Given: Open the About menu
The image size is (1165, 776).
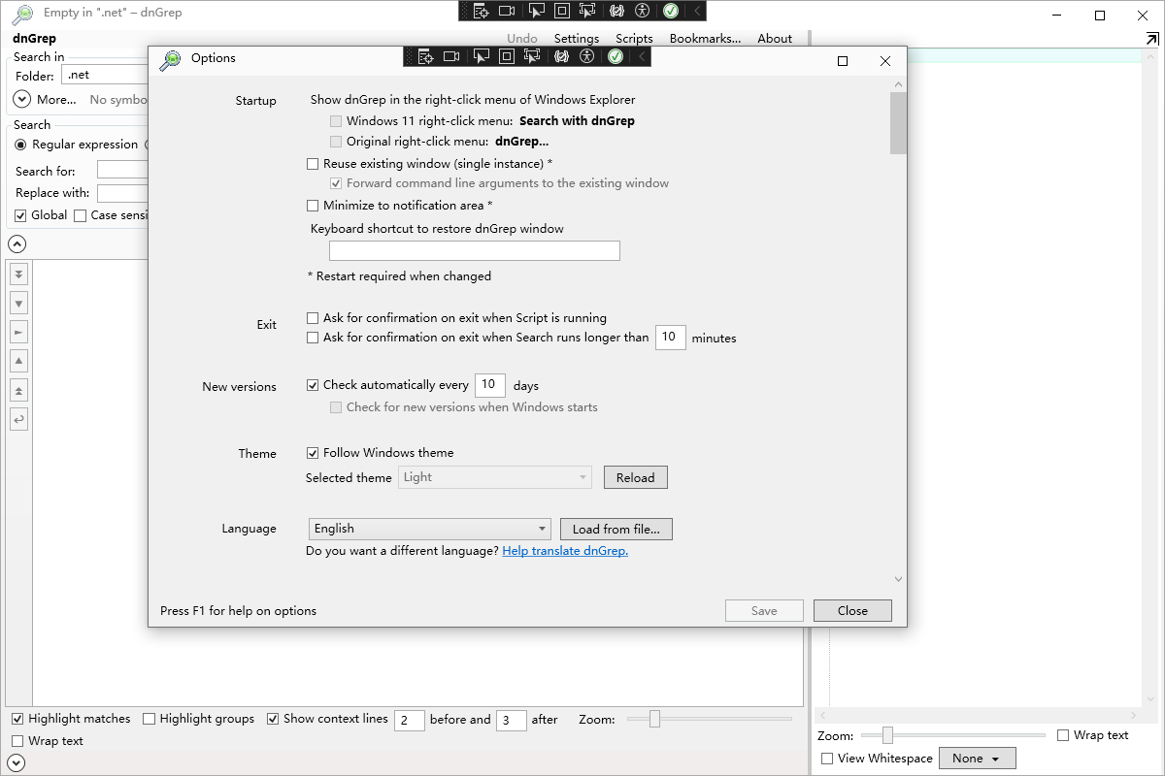Looking at the screenshot, I should coord(775,39).
